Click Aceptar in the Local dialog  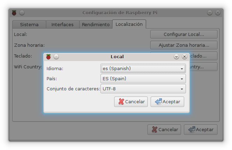[168, 102]
